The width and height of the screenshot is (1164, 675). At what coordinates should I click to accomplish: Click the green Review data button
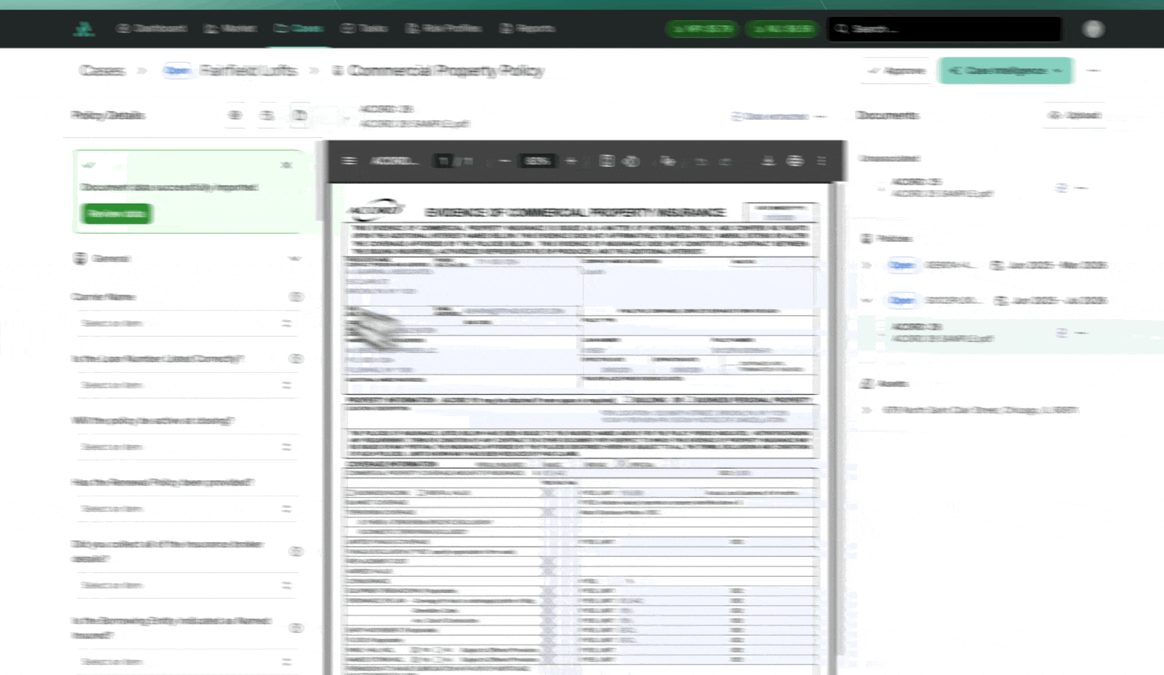(116, 214)
